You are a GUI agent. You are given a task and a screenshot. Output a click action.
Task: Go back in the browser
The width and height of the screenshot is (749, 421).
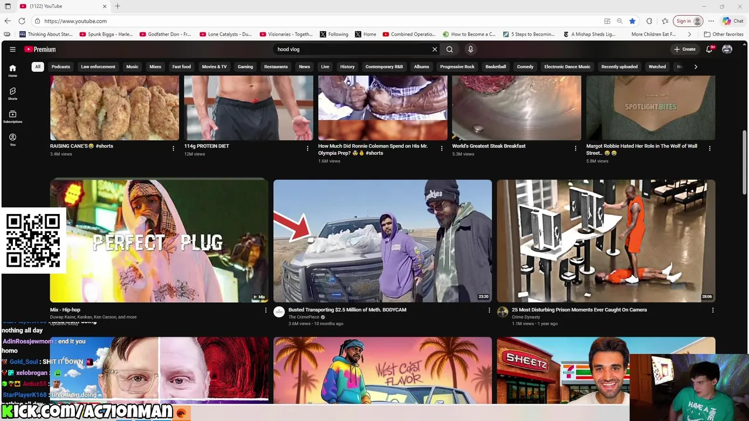tap(8, 21)
